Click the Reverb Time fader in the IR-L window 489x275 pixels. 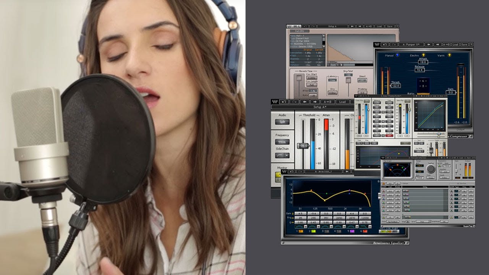click(x=299, y=78)
